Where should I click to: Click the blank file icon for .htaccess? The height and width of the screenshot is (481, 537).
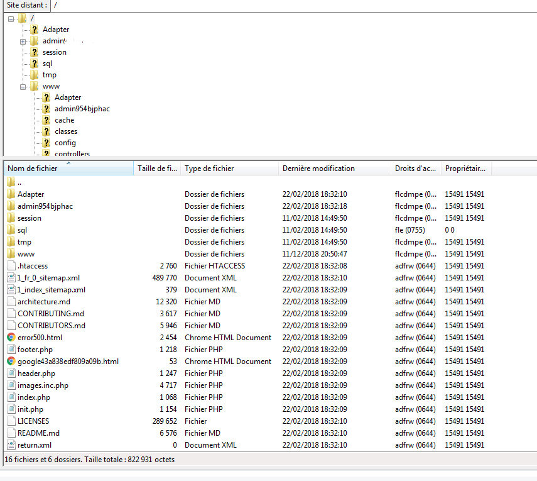click(12, 266)
